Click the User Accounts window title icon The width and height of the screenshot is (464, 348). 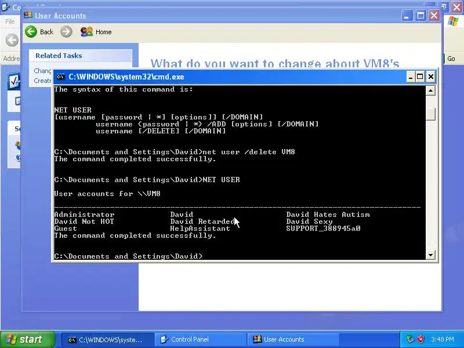[x=28, y=15]
